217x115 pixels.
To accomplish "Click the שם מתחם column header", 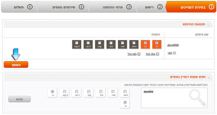I will pos(201,34).
